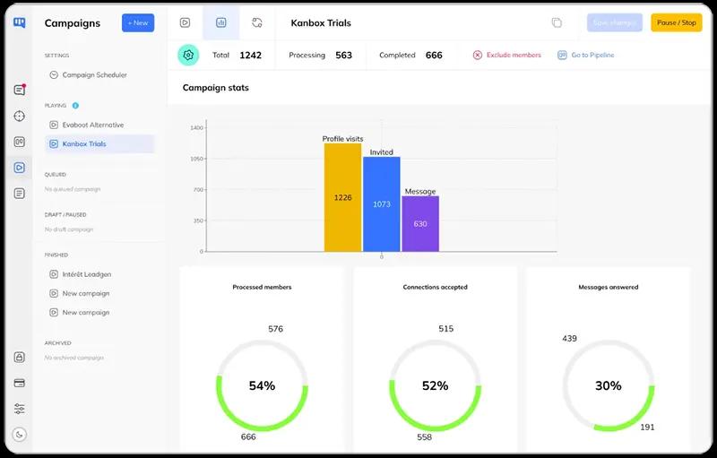Open the sliders settings icon in sidebar
717x458 pixels.
[19, 409]
